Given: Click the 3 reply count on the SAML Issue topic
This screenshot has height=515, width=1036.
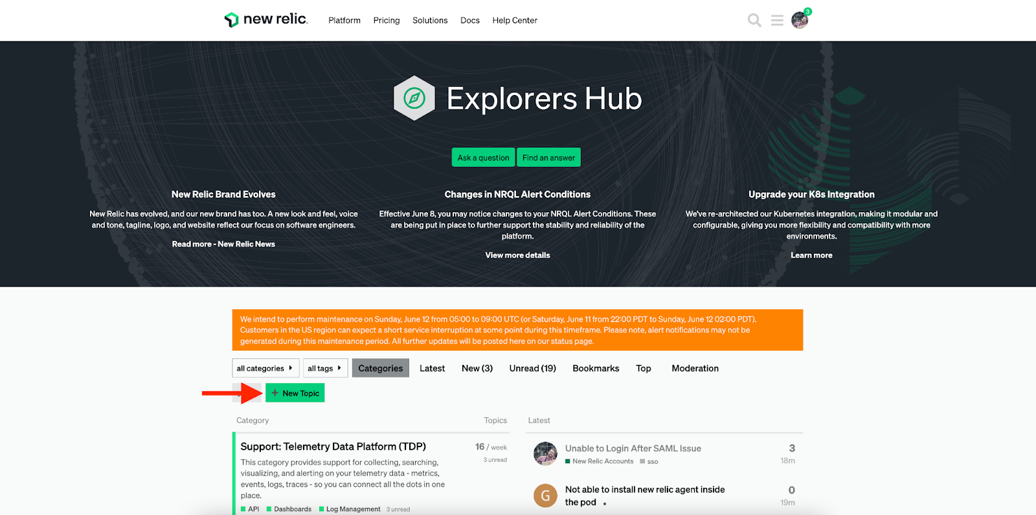Looking at the screenshot, I should pos(792,448).
